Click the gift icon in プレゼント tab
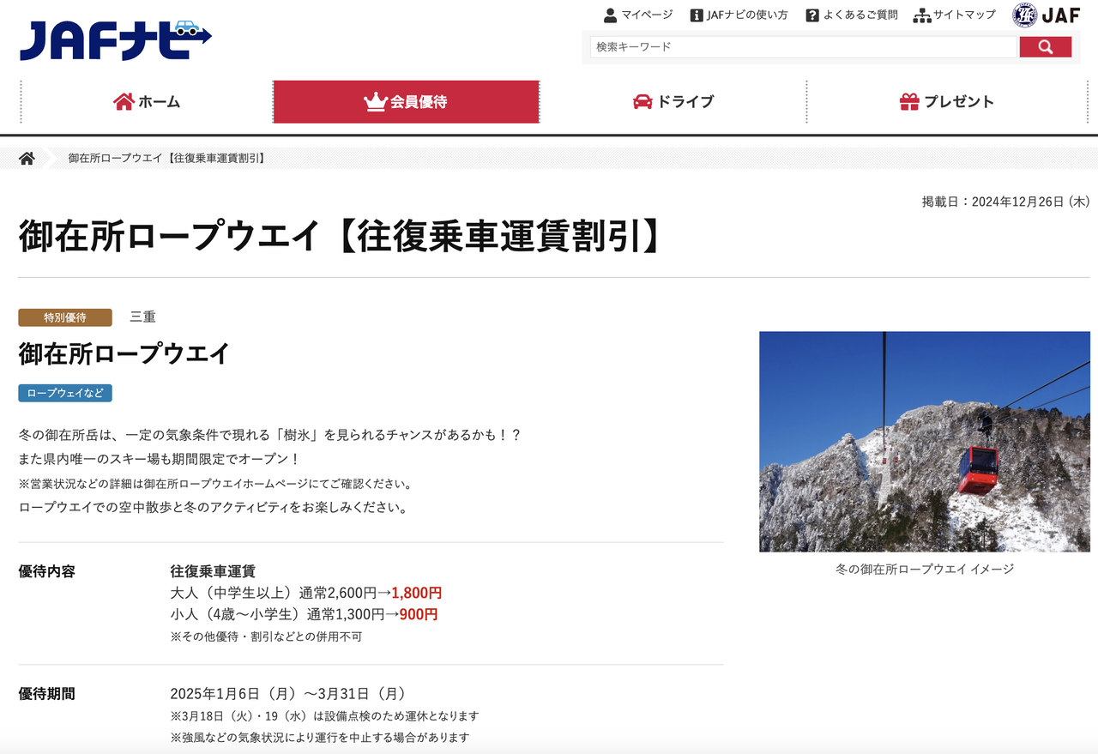The image size is (1098, 754). click(x=909, y=101)
